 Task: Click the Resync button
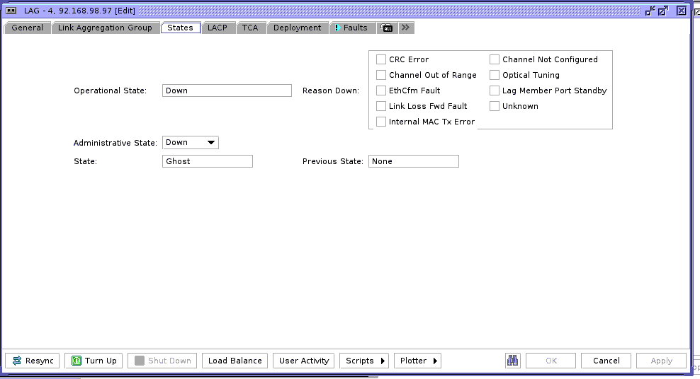pyautogui.click(x=33, y=361)
